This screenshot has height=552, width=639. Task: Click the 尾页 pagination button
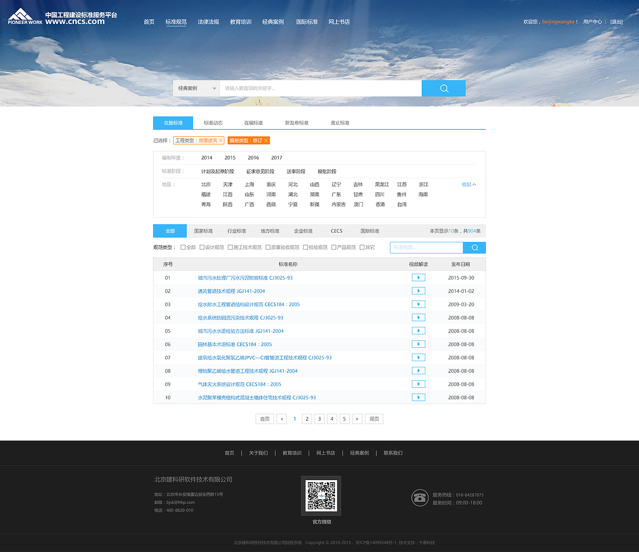point(374,419)
